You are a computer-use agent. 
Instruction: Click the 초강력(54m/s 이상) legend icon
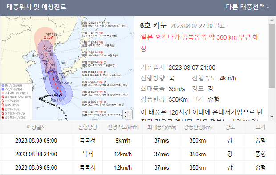[x=3, y=117]
